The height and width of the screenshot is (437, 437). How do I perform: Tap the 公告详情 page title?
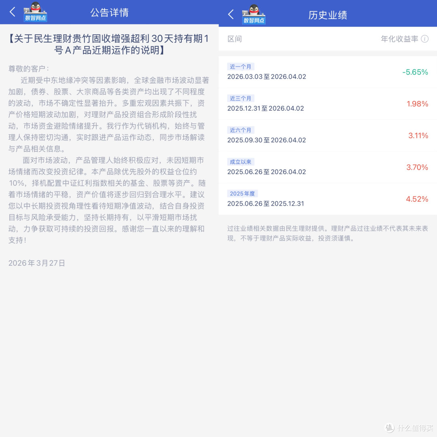point(109,13)
